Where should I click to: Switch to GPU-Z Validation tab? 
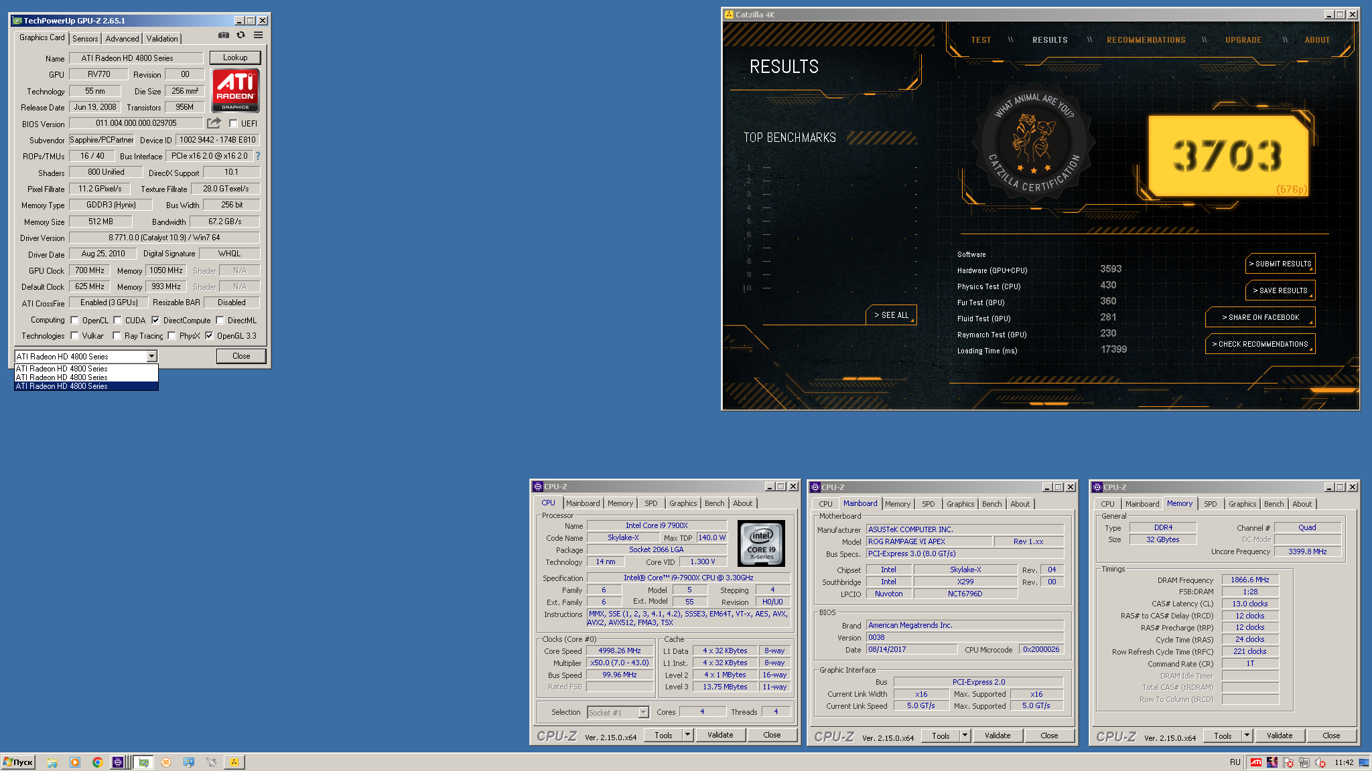click(162, 39)
